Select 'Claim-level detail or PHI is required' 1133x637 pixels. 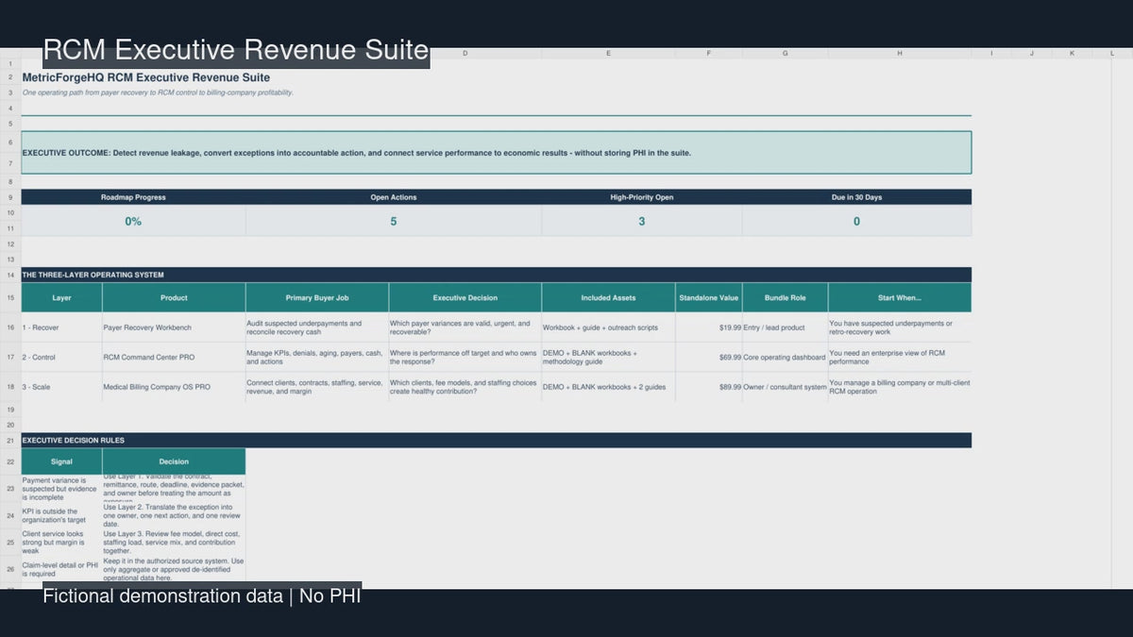click(61, 568)
